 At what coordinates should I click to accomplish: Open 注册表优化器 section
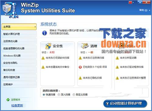(19, 41)
